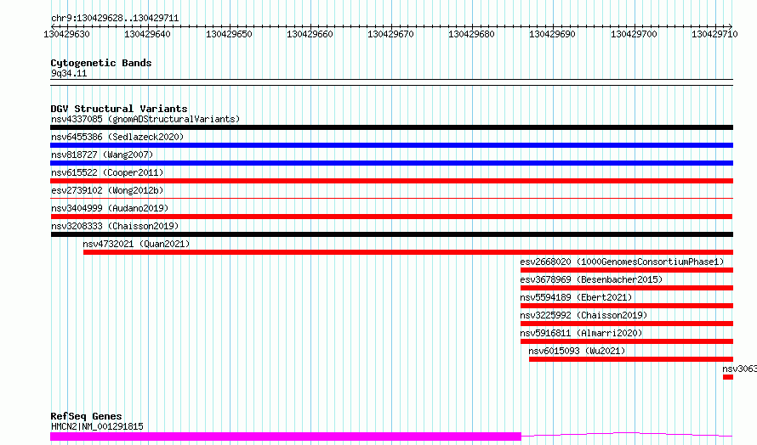Image resolution: width=757 pixels, height=445 pixels.
Task: Click the nsv4337085 gnomADStructuralVariants black bar
Action: pos(391,127)
